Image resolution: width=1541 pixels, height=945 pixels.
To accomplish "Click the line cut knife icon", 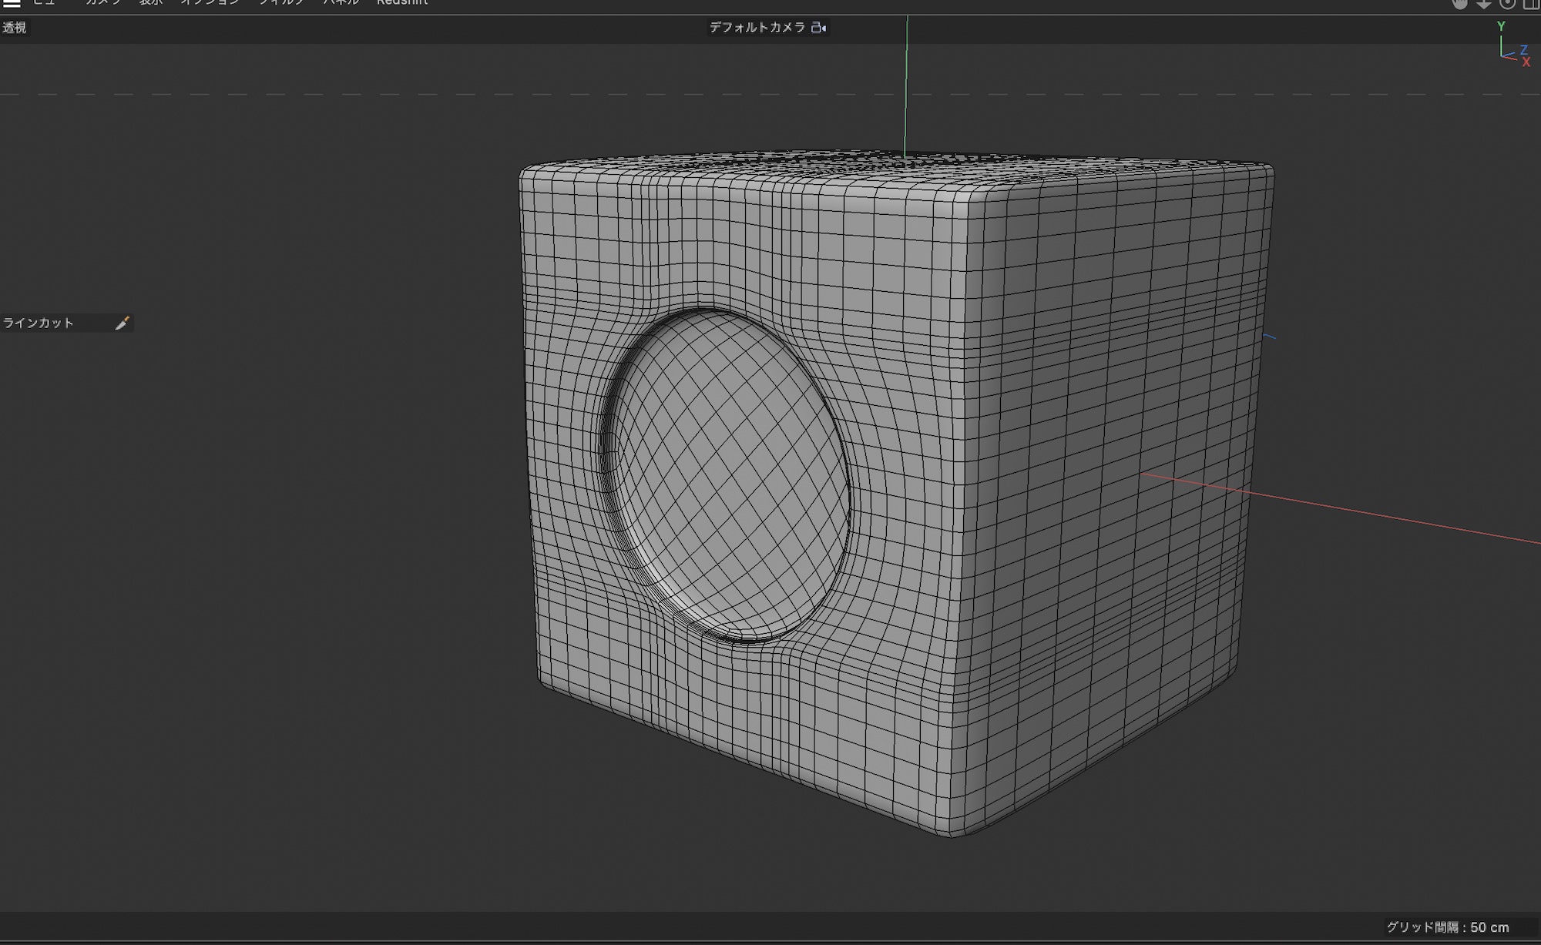I will (122, 323).
